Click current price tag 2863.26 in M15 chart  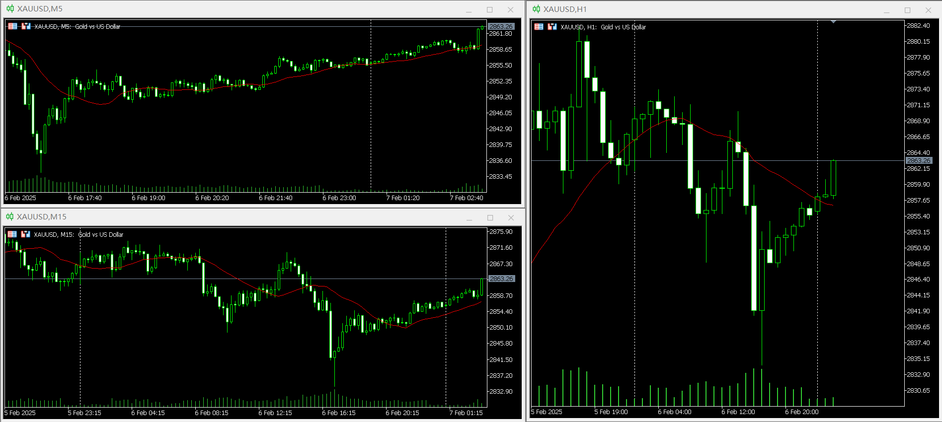pos(501,279)
